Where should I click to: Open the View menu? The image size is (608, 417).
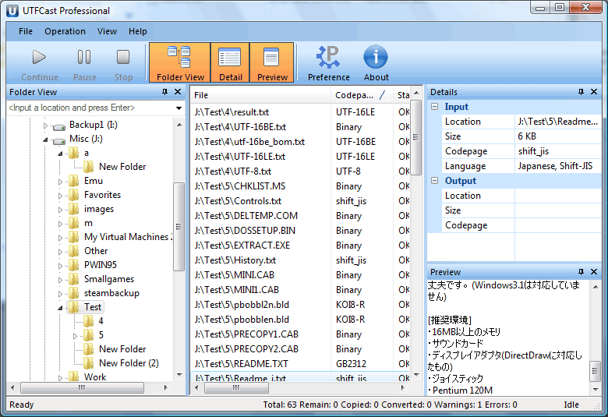coord(107,31)
